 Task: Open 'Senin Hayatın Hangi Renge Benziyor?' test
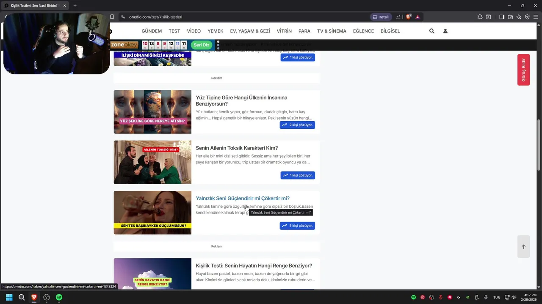click(x=254, y=266)
